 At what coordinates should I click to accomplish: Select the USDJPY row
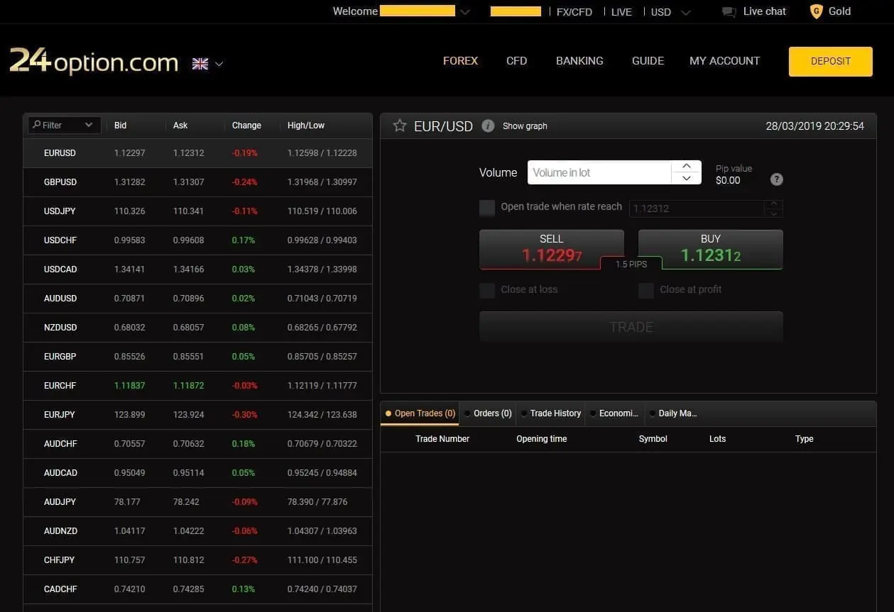tap(197, 211)
